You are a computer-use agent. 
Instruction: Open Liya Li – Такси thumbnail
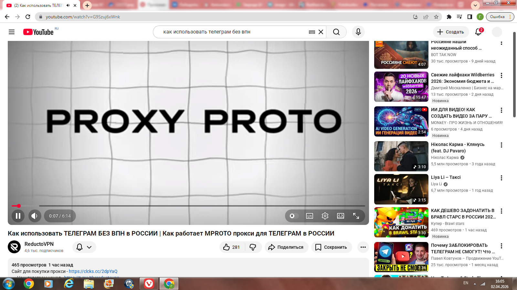401,189
